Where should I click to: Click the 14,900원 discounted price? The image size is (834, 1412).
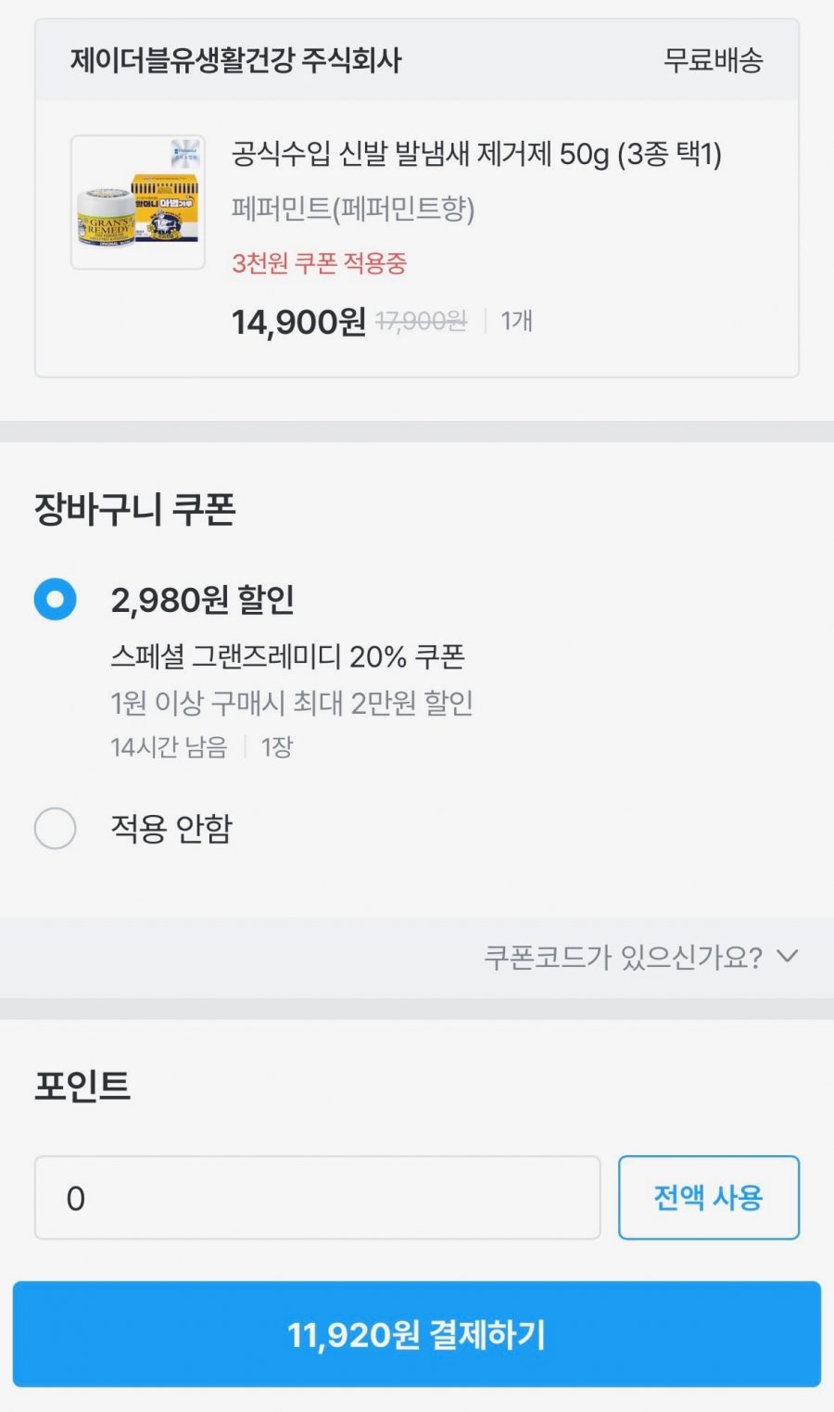(x=298, y=322)
